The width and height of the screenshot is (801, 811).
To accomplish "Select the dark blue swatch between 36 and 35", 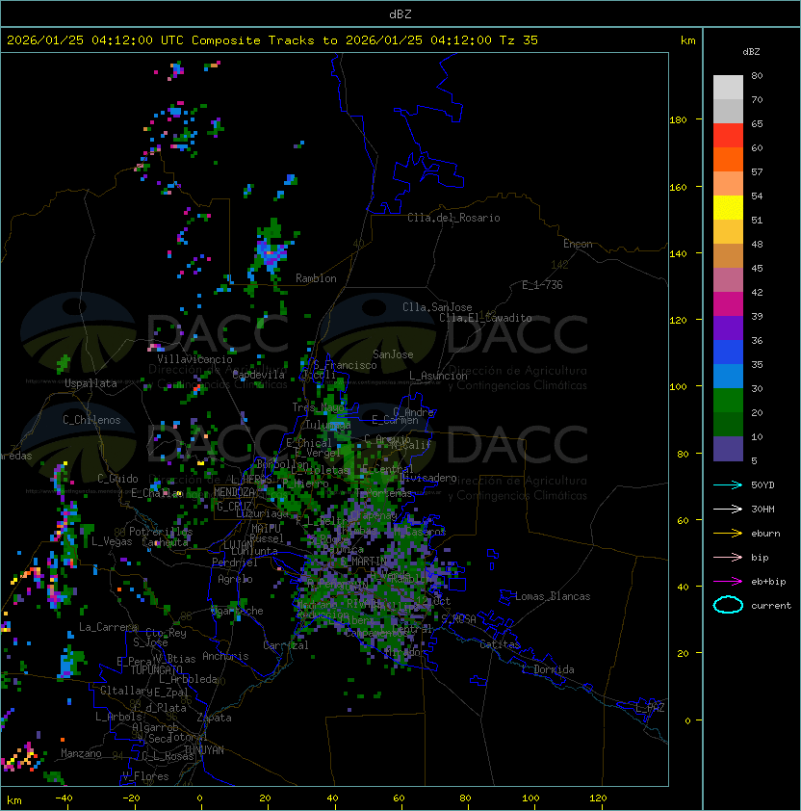I will tap(728, 353).
